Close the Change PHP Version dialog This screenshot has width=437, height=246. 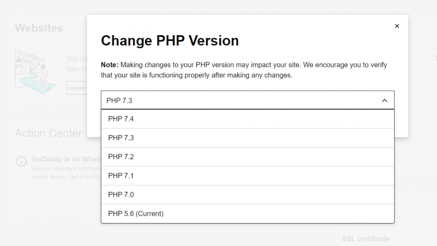pyautogui.click(x=397, y=26)
